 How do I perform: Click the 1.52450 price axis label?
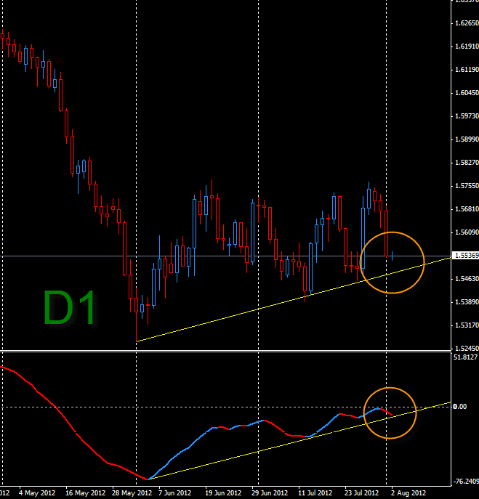[x=467, y=349]
